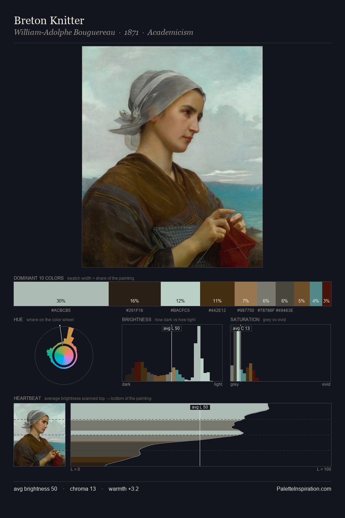Click the hue color wheel
The height and width of the screenshot is (518, 345).
click(64, 355)
